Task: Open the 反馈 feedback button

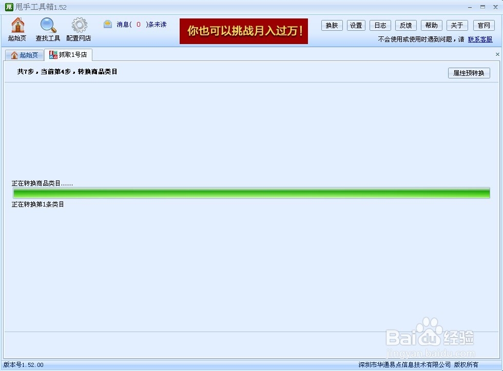Action: [405, 25]
